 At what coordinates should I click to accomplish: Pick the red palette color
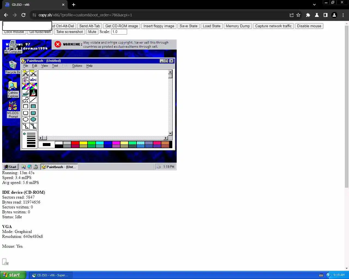click(x=75, y=143)
